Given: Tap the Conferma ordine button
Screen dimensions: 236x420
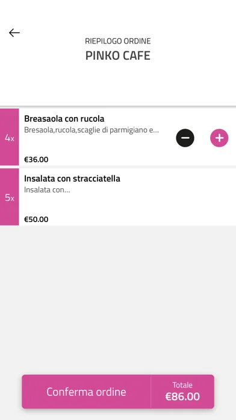Looking at the screenshot, I should point(86,392).
